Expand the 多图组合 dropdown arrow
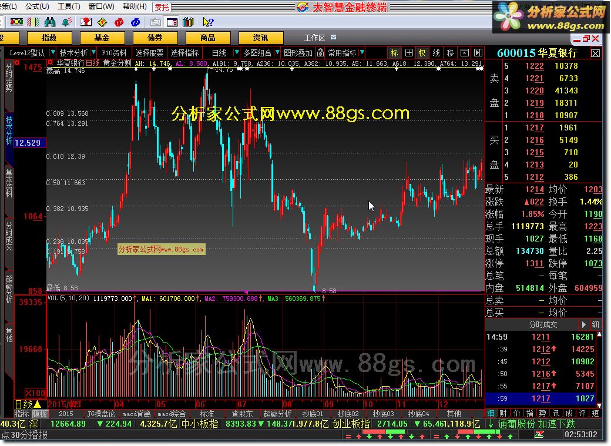Screen dimensions: 611x446 click(277, 52)
